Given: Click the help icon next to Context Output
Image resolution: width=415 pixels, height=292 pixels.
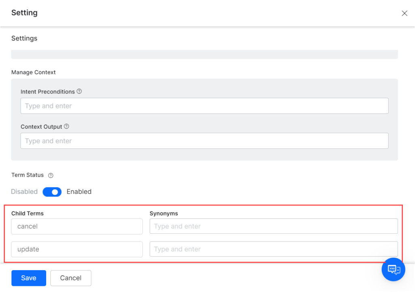Looking at the screenshot, I should pyautogui.click(x=66, y=126).
